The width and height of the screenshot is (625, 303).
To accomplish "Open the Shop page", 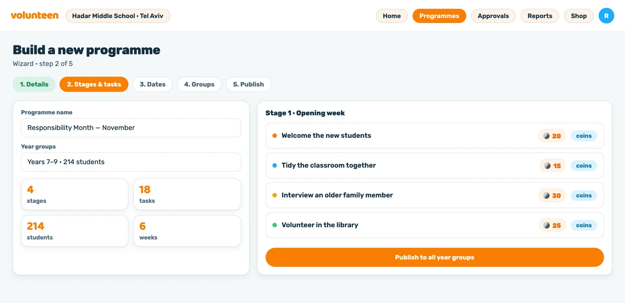I will (x=579, y=16).
